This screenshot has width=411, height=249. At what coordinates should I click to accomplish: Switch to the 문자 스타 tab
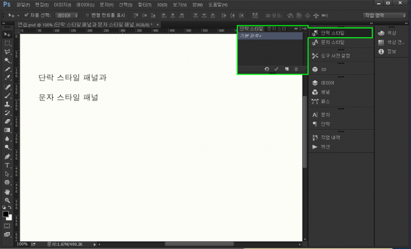pyautogui.click(x=277, y=28)
